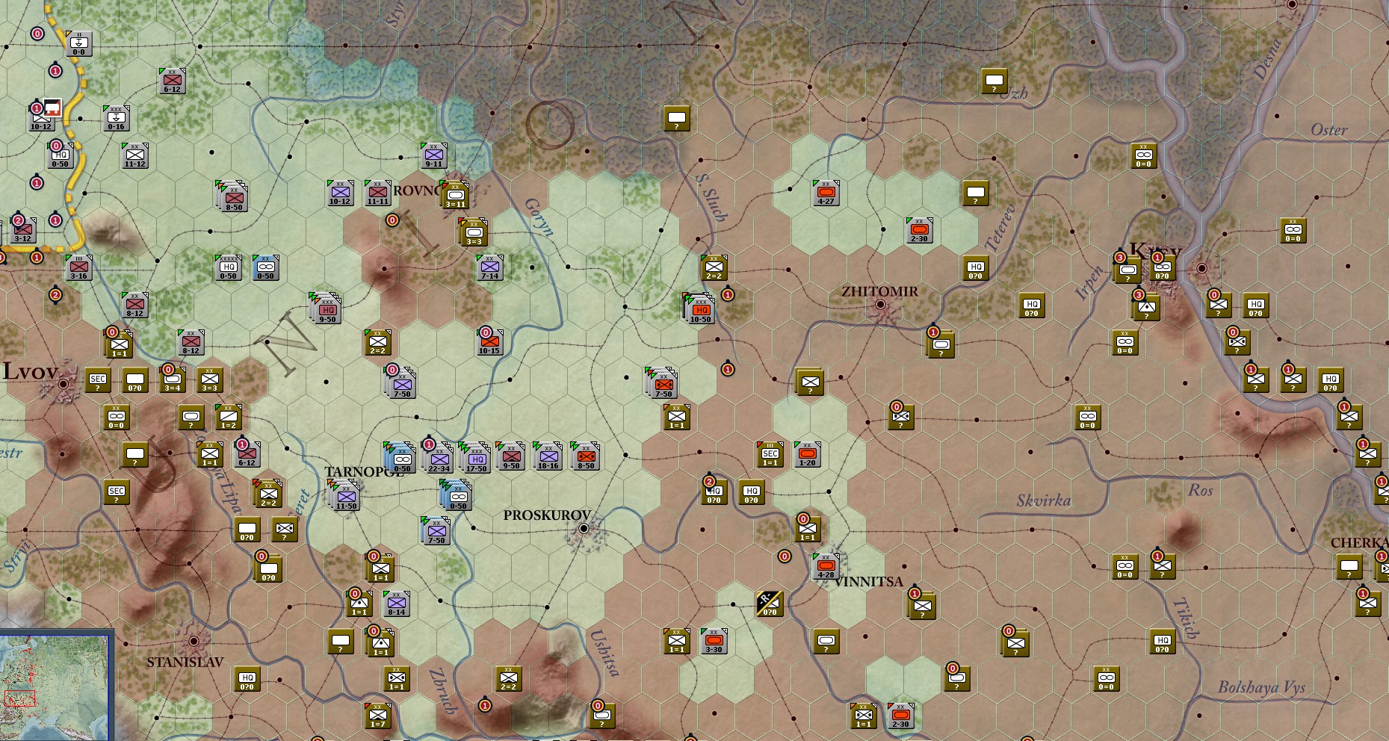The image size is (1389, 741).
Task: Select the 3-30 panzer division counter
Action: (714, 641)
